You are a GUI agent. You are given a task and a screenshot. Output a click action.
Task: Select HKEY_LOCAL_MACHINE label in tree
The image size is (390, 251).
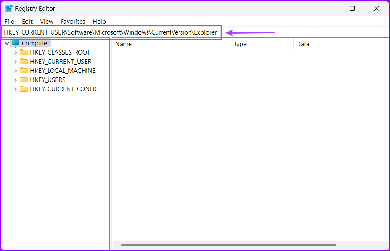coord(63,70)
